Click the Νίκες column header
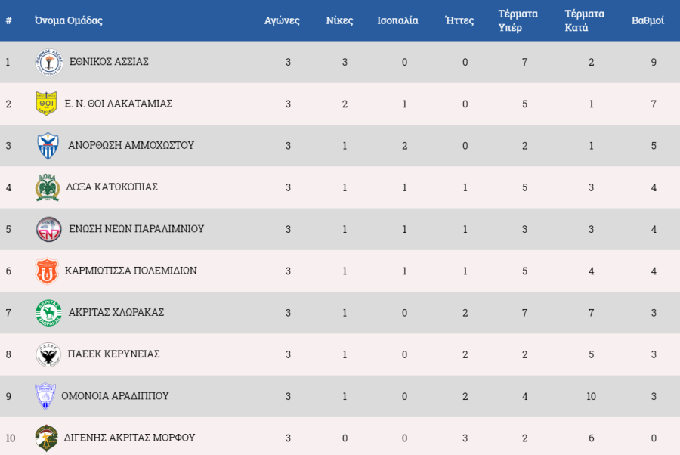This screenshot has width=680, height=455. (339, 20)
